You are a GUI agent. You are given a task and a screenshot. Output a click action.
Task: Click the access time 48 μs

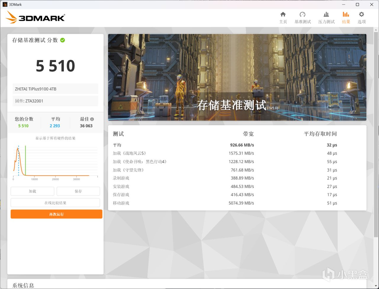pyautogui.click(x=332, y=153)
